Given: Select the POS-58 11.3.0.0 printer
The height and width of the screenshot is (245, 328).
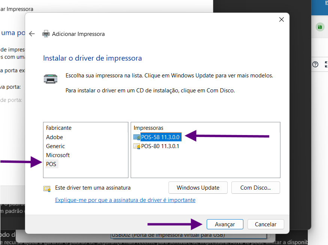Looking at the screenshot, I should [x=161, y=137].
